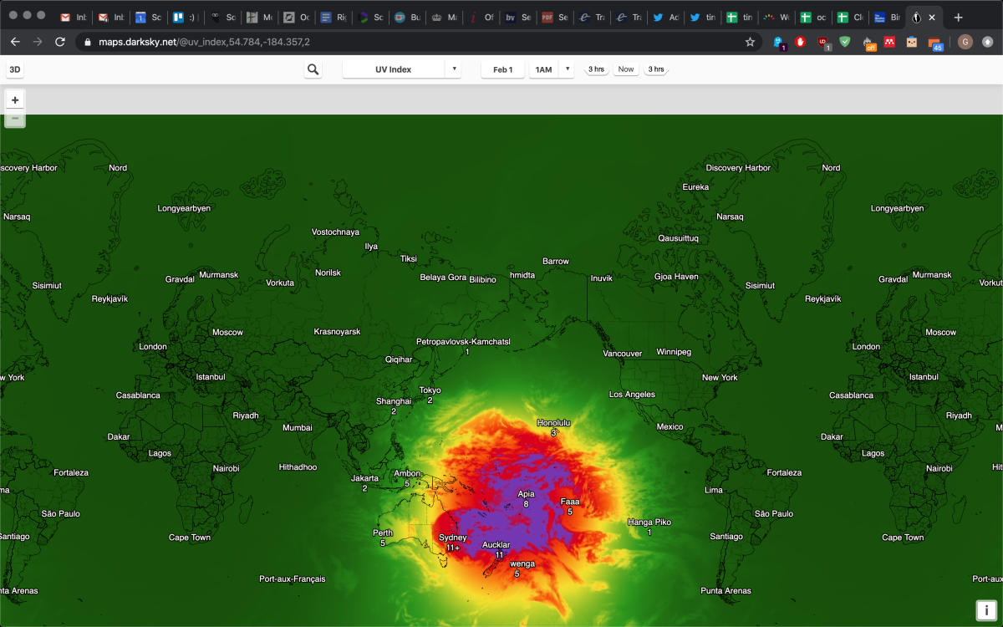Open a new browser tab
The height and width of the screenshot is (627, 1003).
(x=958, y=17)
